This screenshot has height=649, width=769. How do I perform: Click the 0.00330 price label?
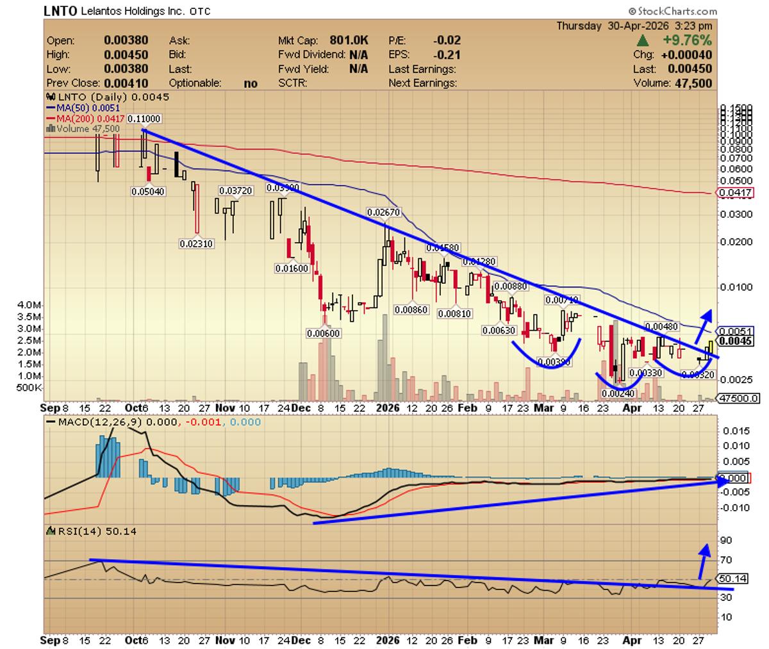[645, 372]
